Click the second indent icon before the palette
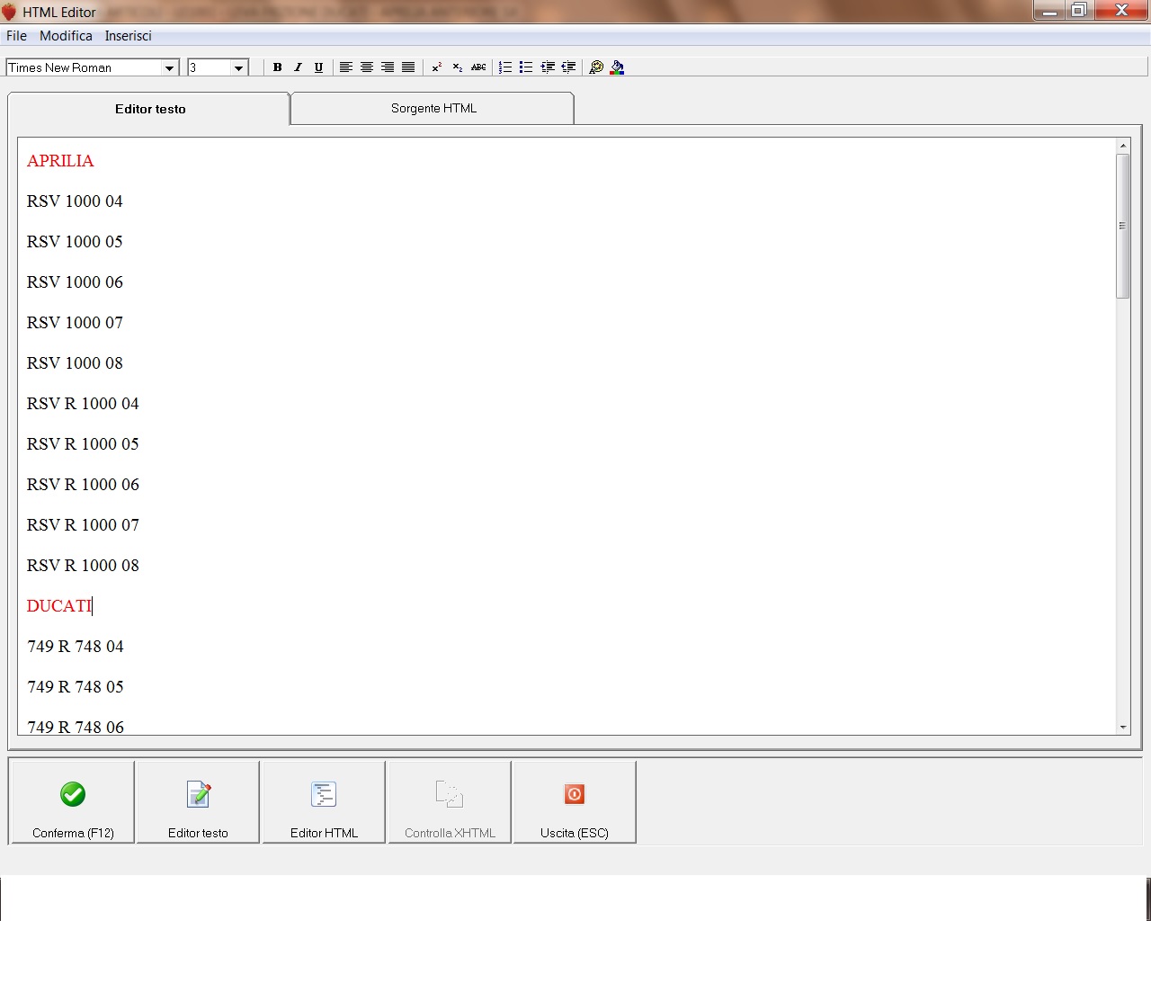This screenshot has width=1151, height=983. (568, 67)
